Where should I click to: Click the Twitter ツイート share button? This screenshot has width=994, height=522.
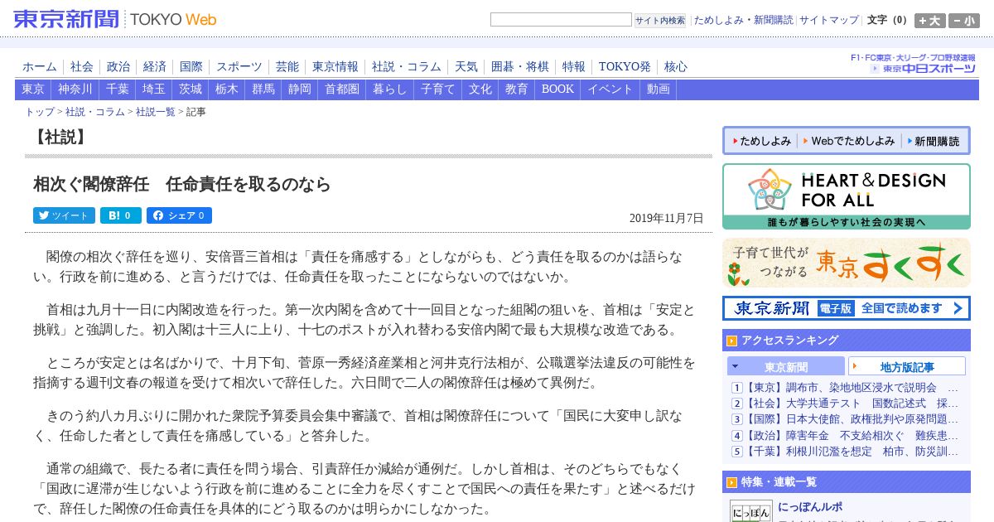tap(64, 215)
